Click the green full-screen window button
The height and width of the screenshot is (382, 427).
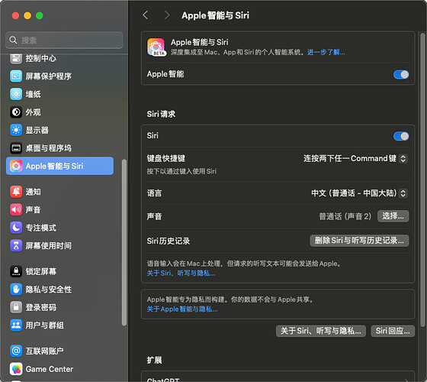(x=40, y=15)
